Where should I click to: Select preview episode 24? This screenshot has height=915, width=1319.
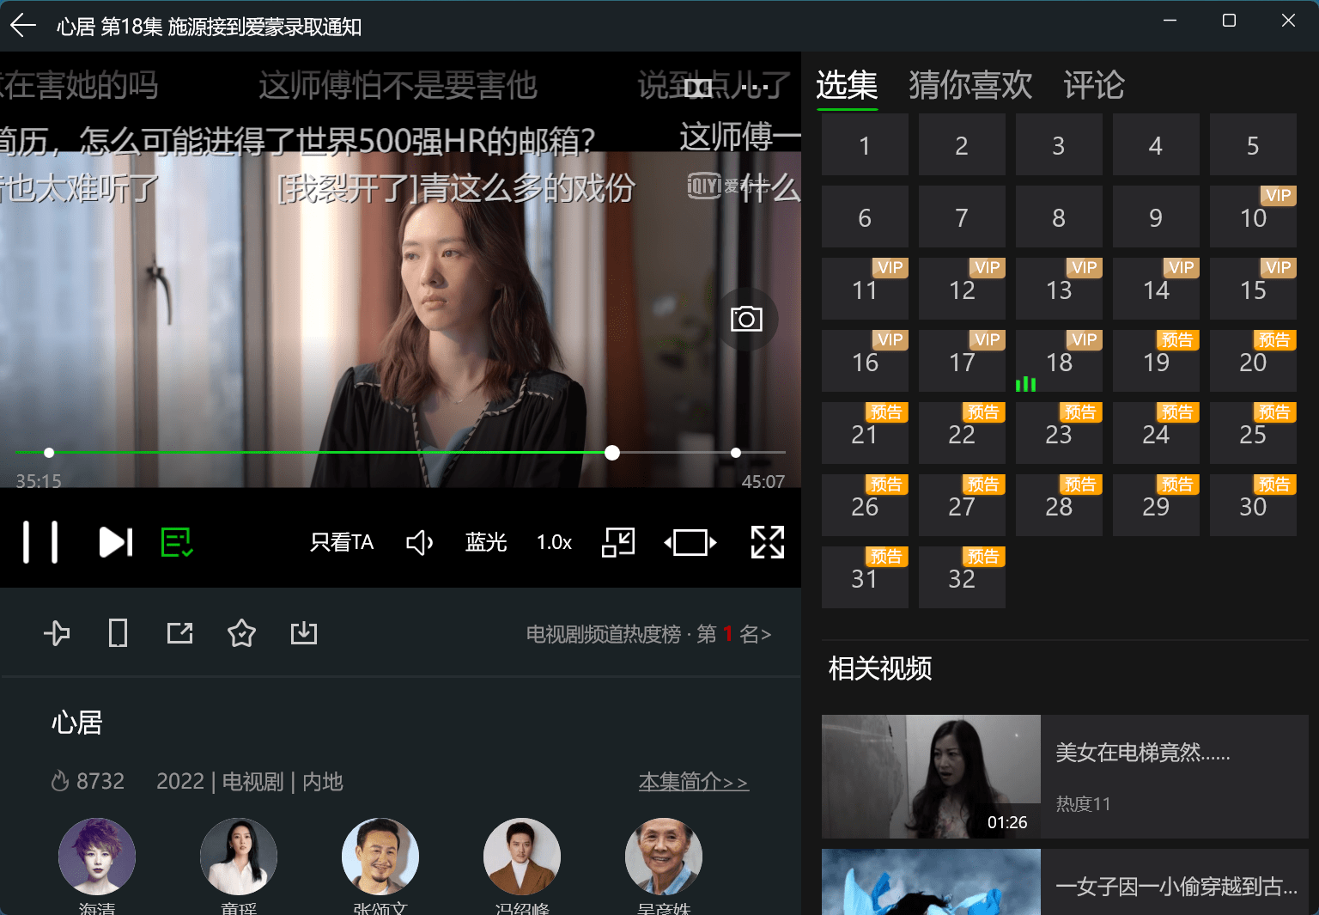tap(1156, 433)
